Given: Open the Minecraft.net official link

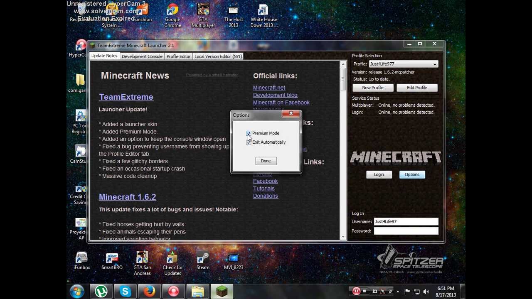Looking at the screenshot, I should pos(269,88).
